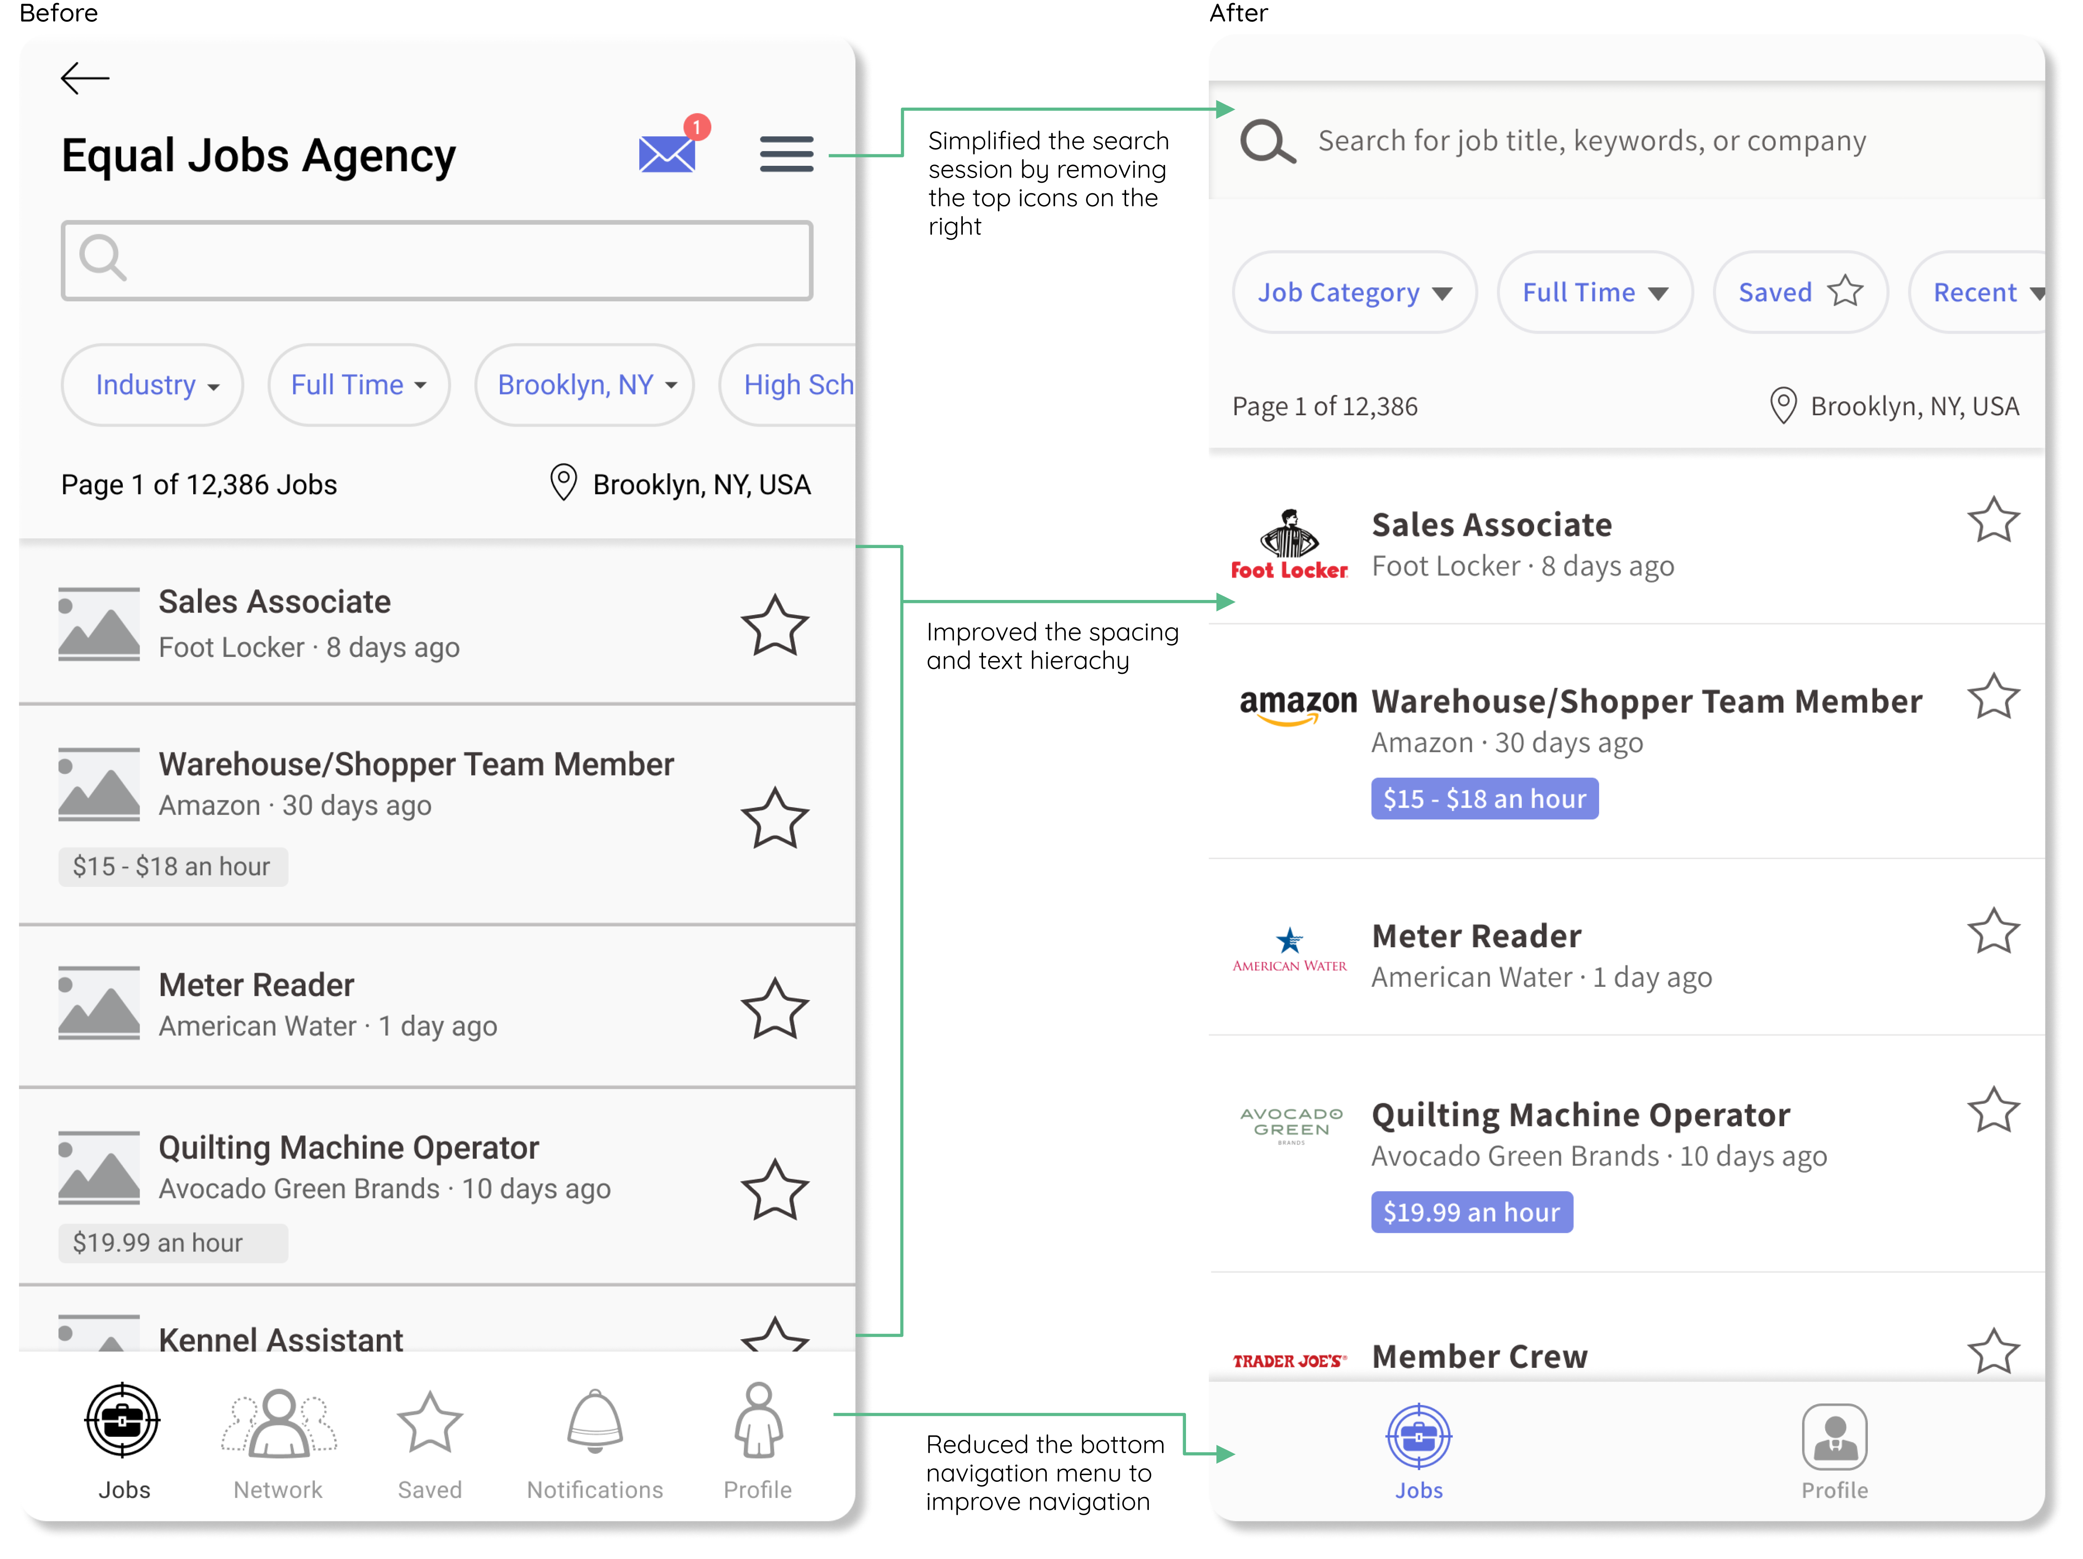Click location pin icon in After mockup
This screenshot has height=1559, width=2083.
1783,406
